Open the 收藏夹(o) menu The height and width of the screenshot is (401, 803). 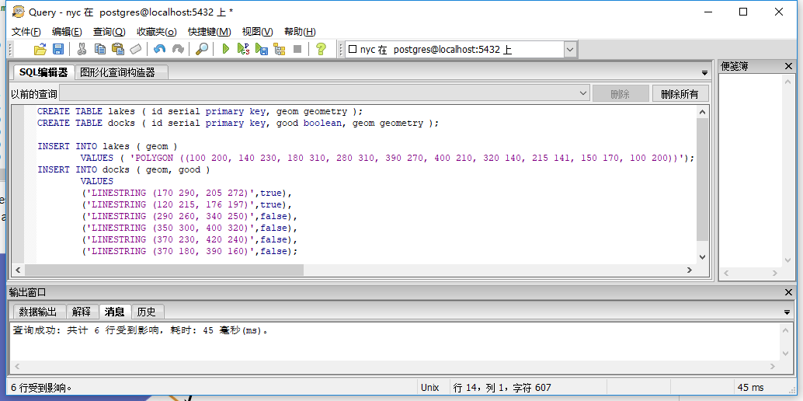pos(157,32)
